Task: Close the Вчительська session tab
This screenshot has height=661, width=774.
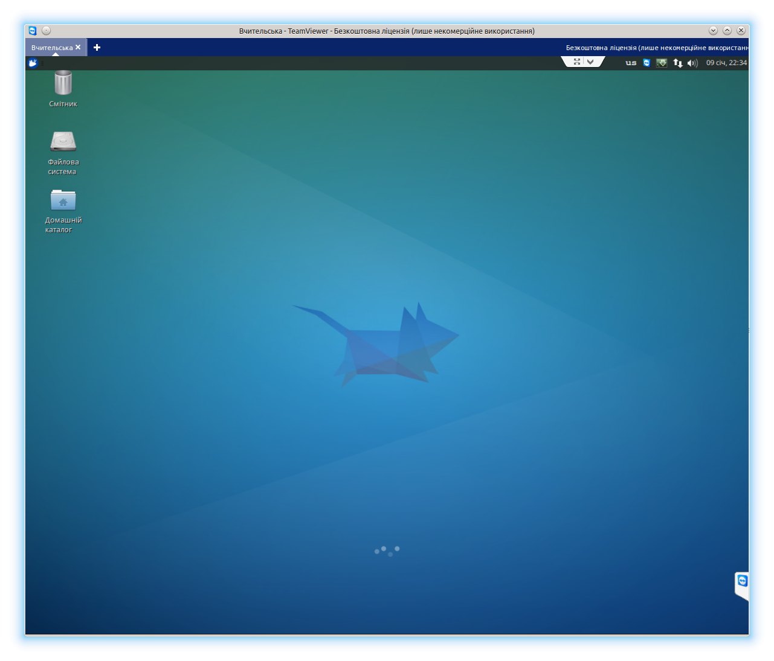Action: click(x=78, y=47)
